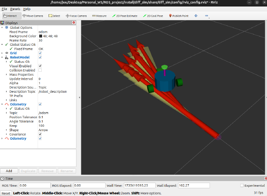Toggle the Grid display checkbox
Screen dimensions: 267x196
(40, 53)
